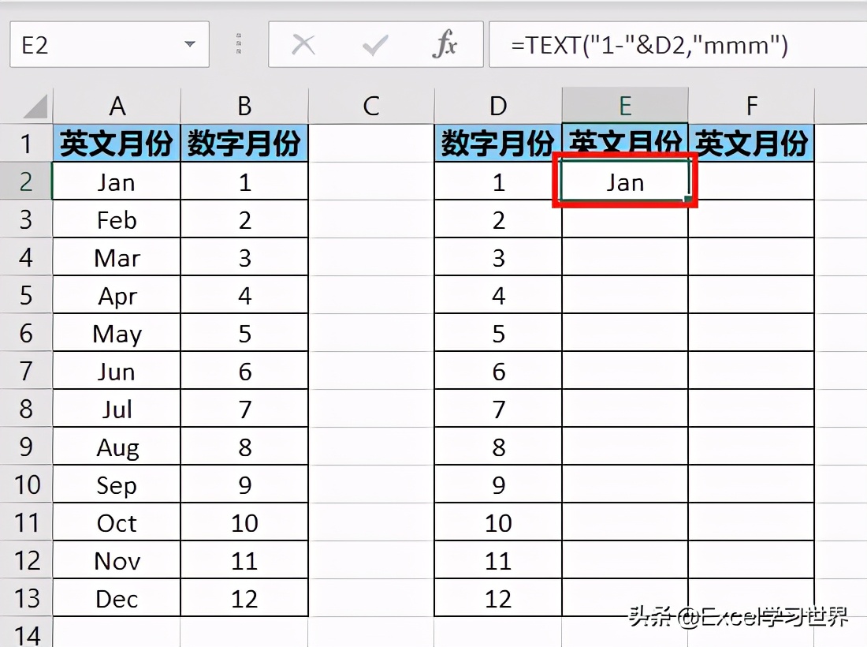Screen dimensions: 867x647
Task: Select cell E2 containing Jan
Action: pos(625,181)
